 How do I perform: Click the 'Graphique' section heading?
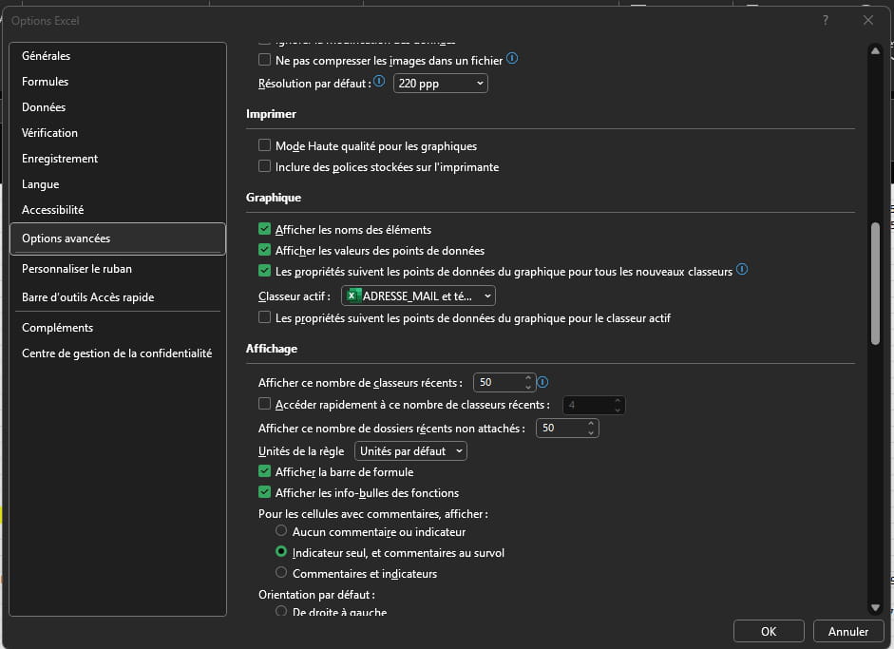[273, 198]
